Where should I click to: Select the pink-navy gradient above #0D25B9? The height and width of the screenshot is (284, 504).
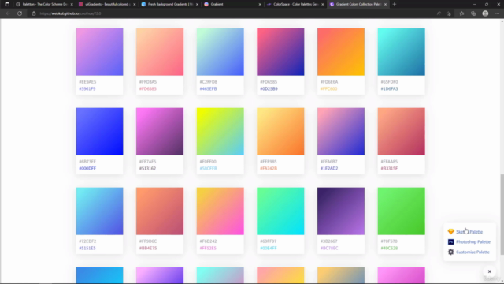tap(280, 51)
